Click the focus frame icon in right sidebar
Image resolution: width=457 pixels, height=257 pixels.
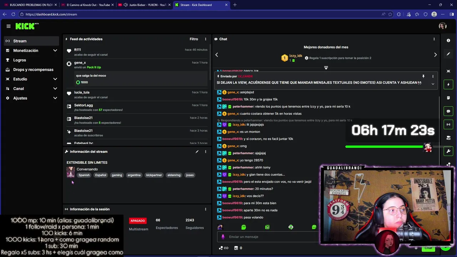pos(448,71)
